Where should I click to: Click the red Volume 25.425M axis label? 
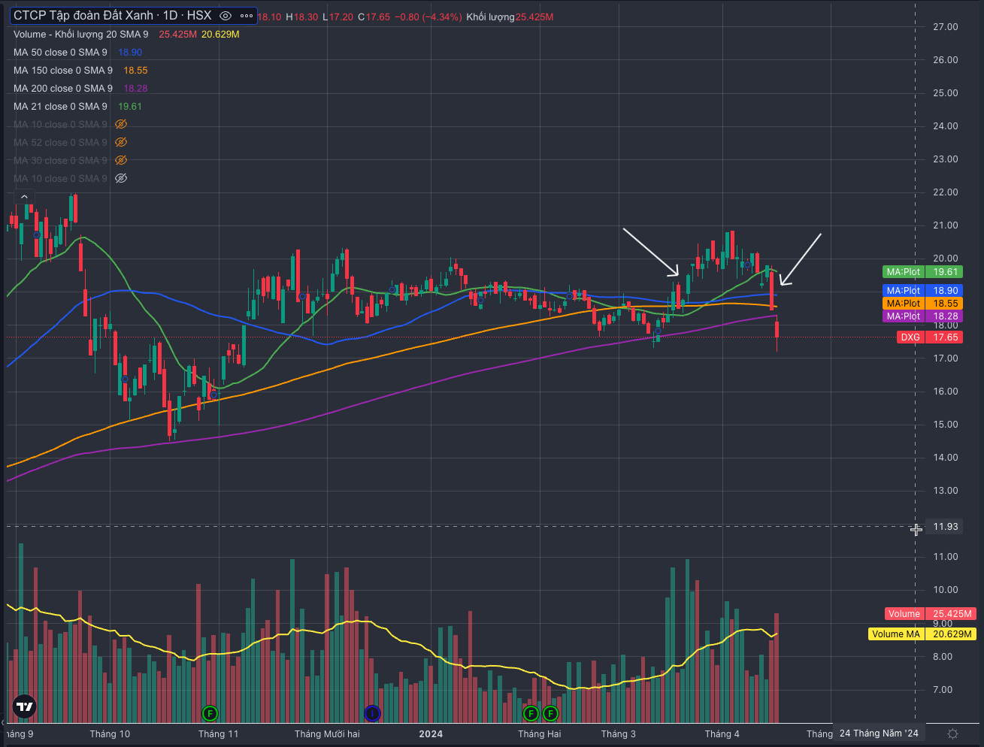(931, 614)
